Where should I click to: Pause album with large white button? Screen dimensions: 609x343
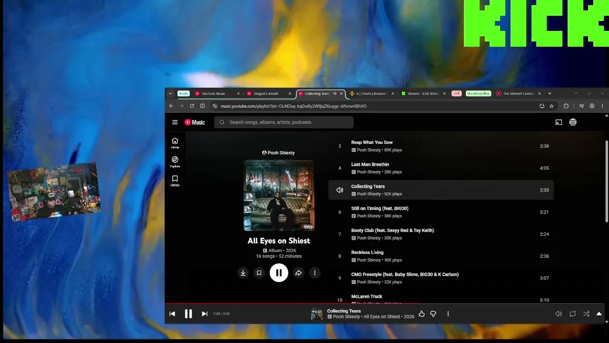tap(279, 273)
